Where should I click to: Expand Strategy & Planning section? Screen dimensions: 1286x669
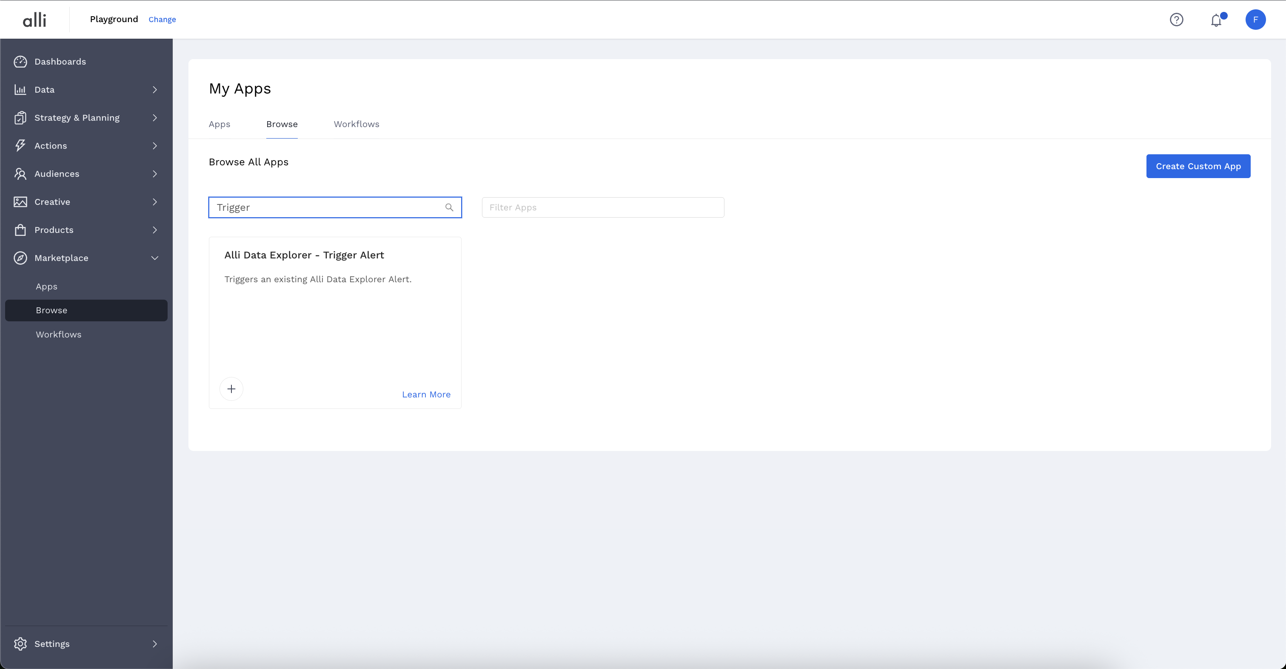155,118
